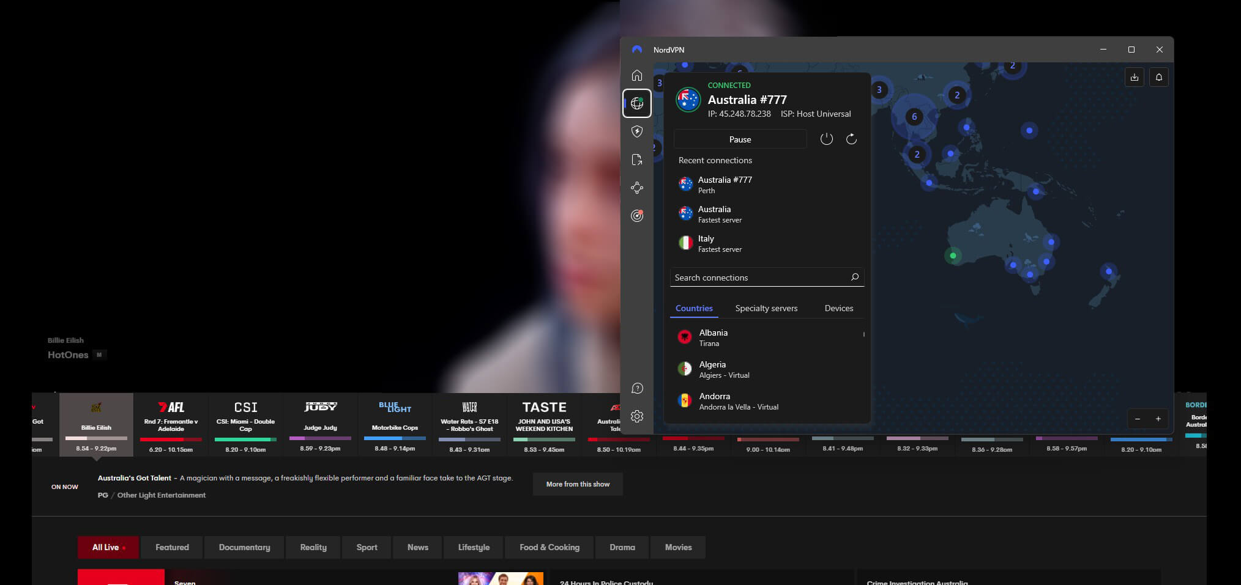Open Threat Protection shield icon
Screen dimensions: 1241x585
(637, 131)
